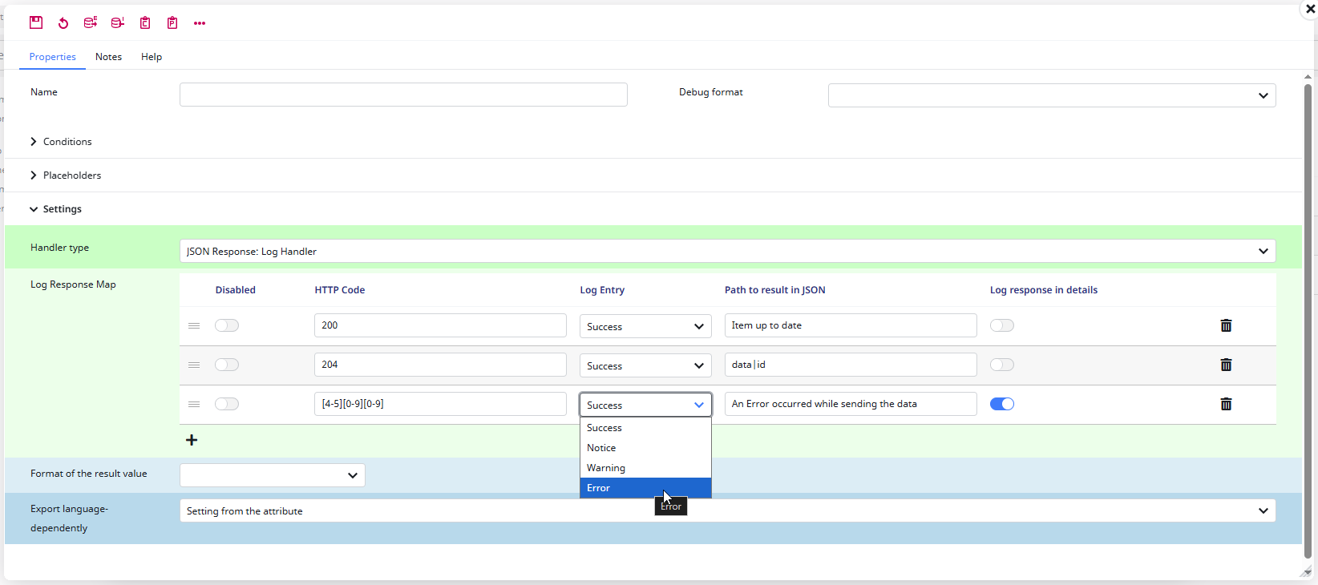Image resolution: width=1318 pixels, height=585 pixels.
Task: Grab the drag handle of the 204 row
Action: 194,365
